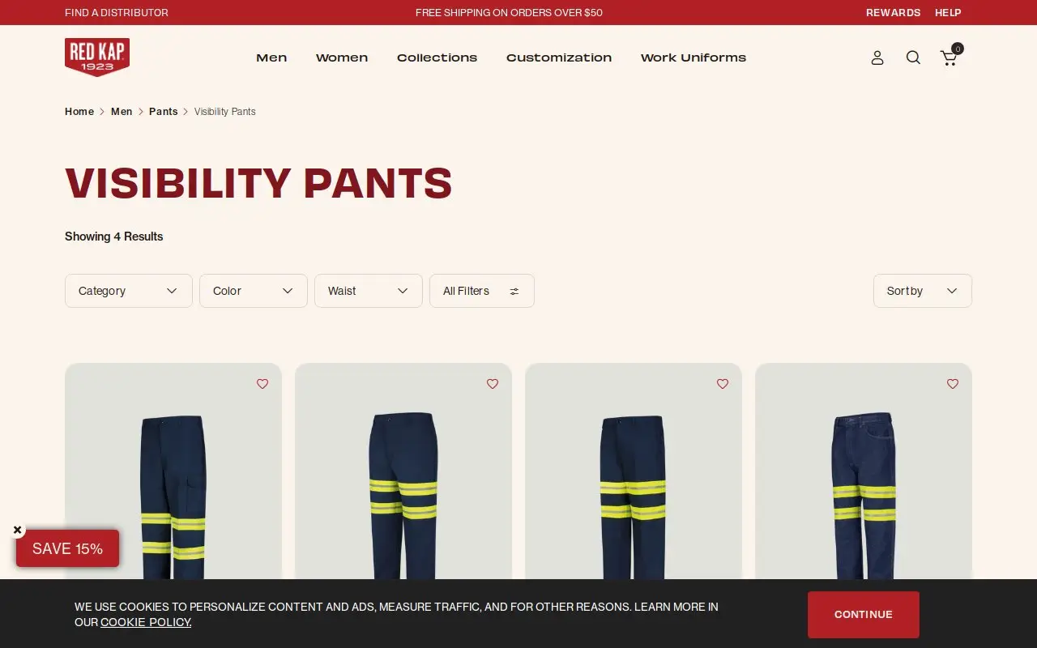The width and height of the screenshot is (1037, 648).
Task: Go to Pants breadcrumb
Action: [x=163, y=112]
